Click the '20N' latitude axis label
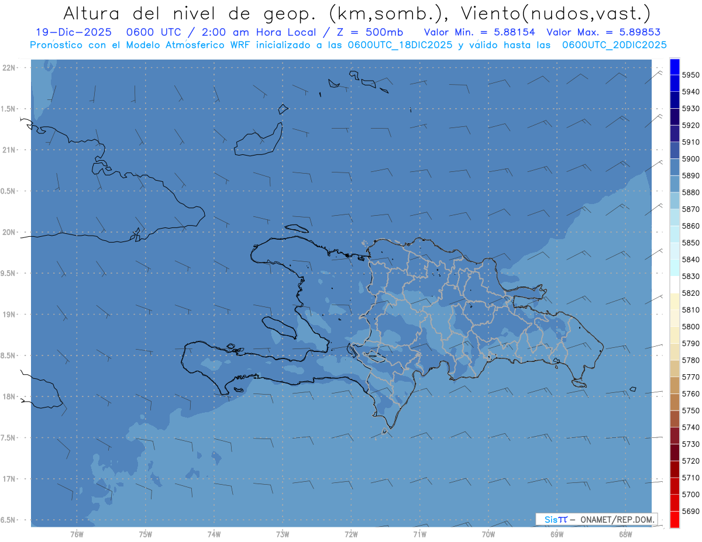The width and height of the screenshot is (702, 542). [10, 232]
